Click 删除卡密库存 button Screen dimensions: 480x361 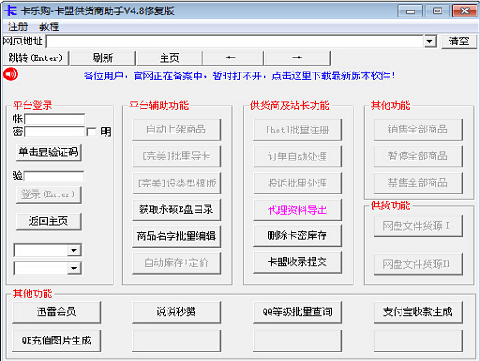[x=298, y=235]
